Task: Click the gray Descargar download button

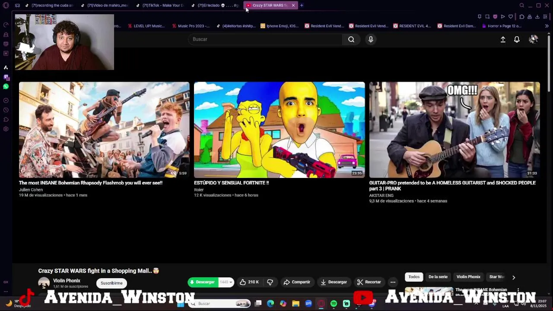Action: 334,282
